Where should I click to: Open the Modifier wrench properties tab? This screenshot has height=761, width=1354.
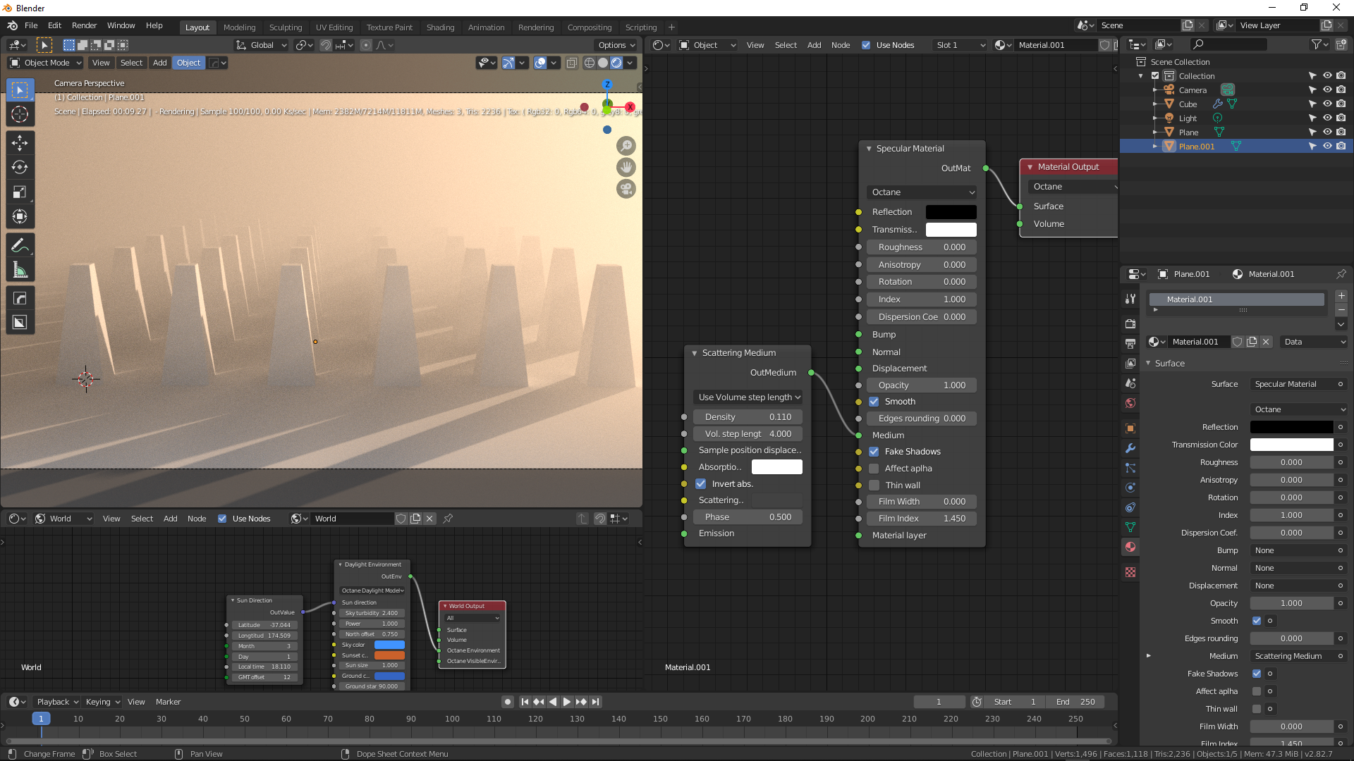[1130, 448]
